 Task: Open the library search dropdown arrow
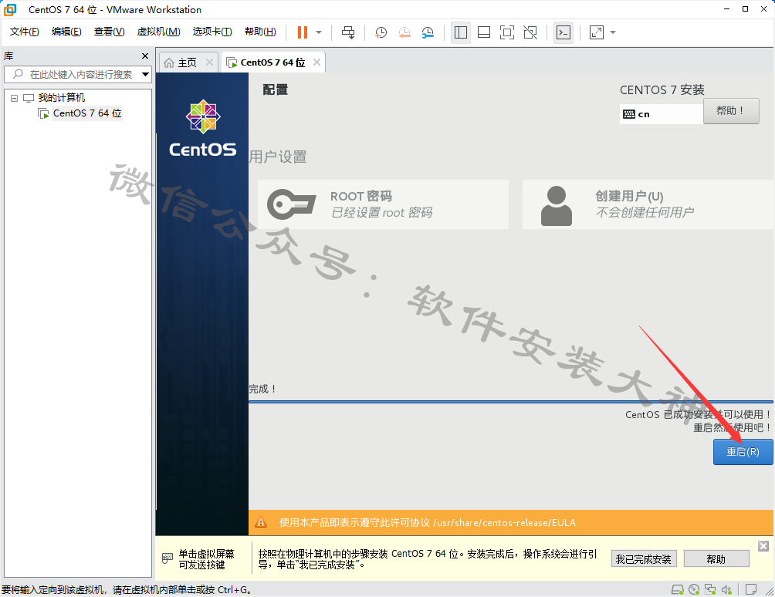coord(145,75)
